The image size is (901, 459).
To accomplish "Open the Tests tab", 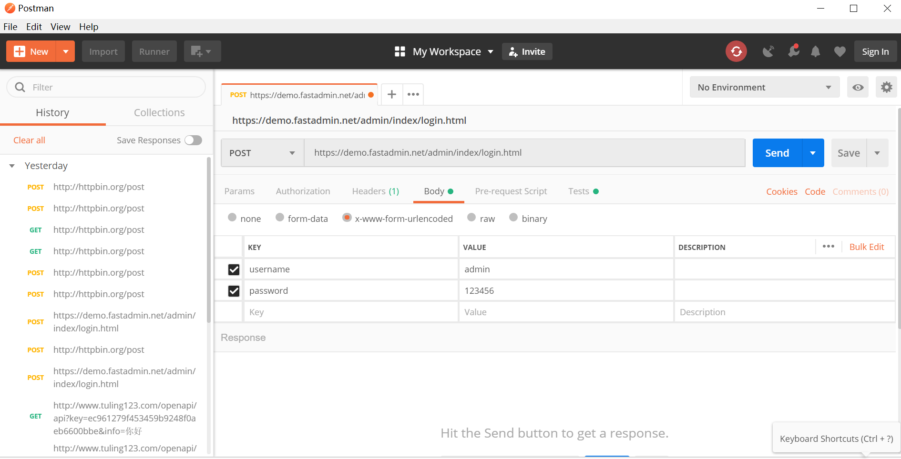I will [583, 191].
